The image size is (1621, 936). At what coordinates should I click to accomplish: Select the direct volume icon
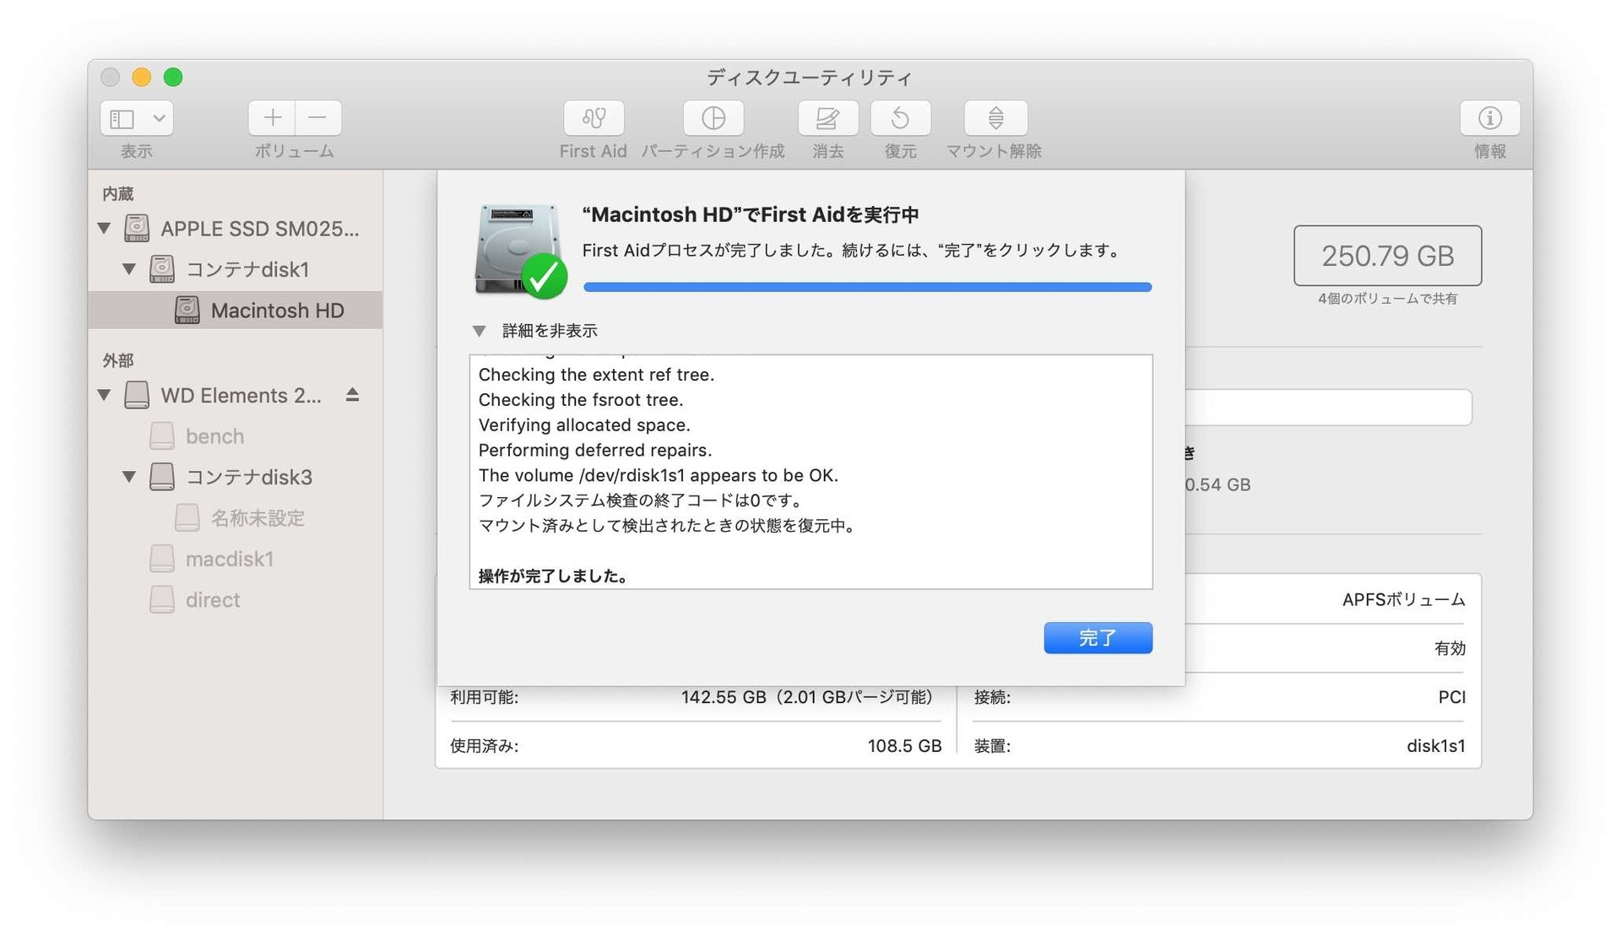(x=162, y=600)
